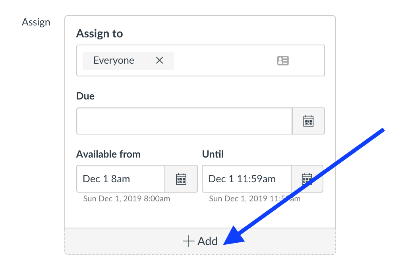Click the Due field label

pos(85,96)
